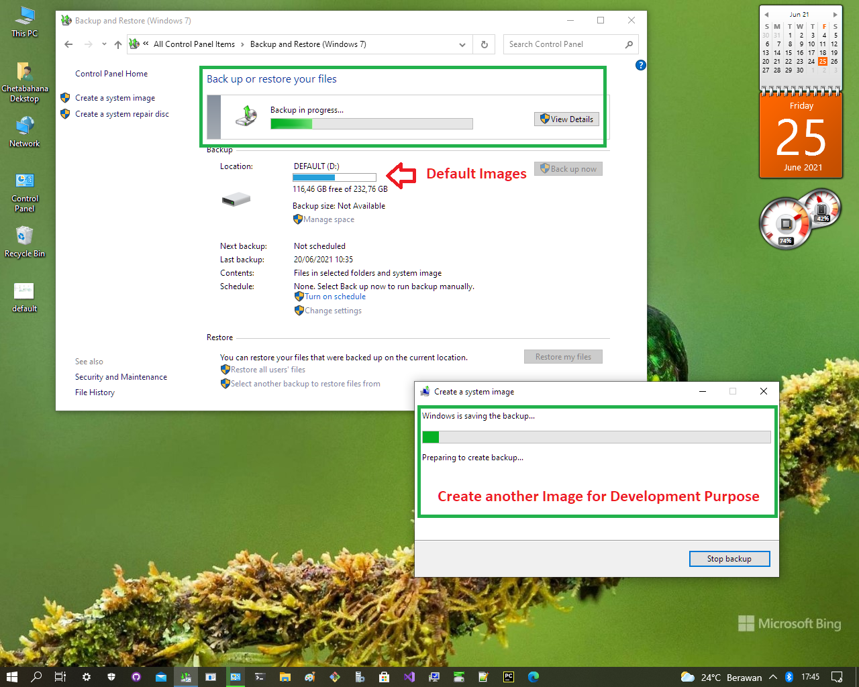Open the Windows Start menu
The width and height of the screenshot is (859, 687).
click(x=11, y=677)
